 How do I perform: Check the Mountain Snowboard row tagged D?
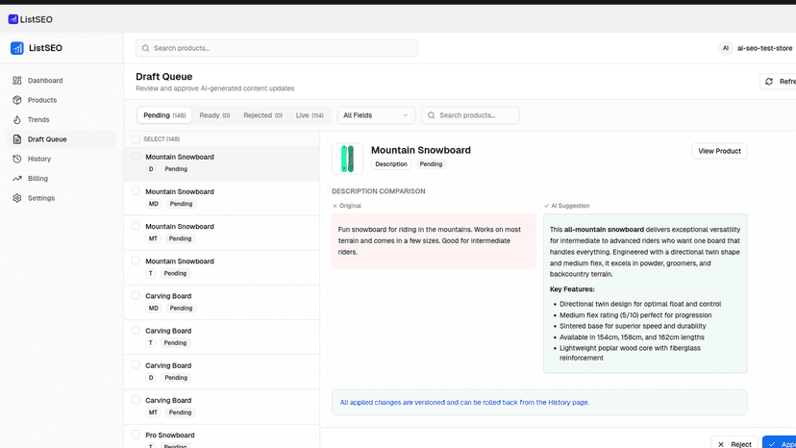pos(136,157)
